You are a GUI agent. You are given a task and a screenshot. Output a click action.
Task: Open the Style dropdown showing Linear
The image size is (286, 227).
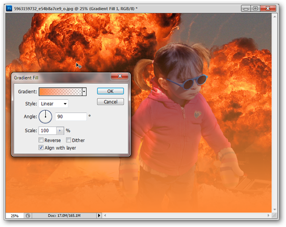[x=53, y=103]
